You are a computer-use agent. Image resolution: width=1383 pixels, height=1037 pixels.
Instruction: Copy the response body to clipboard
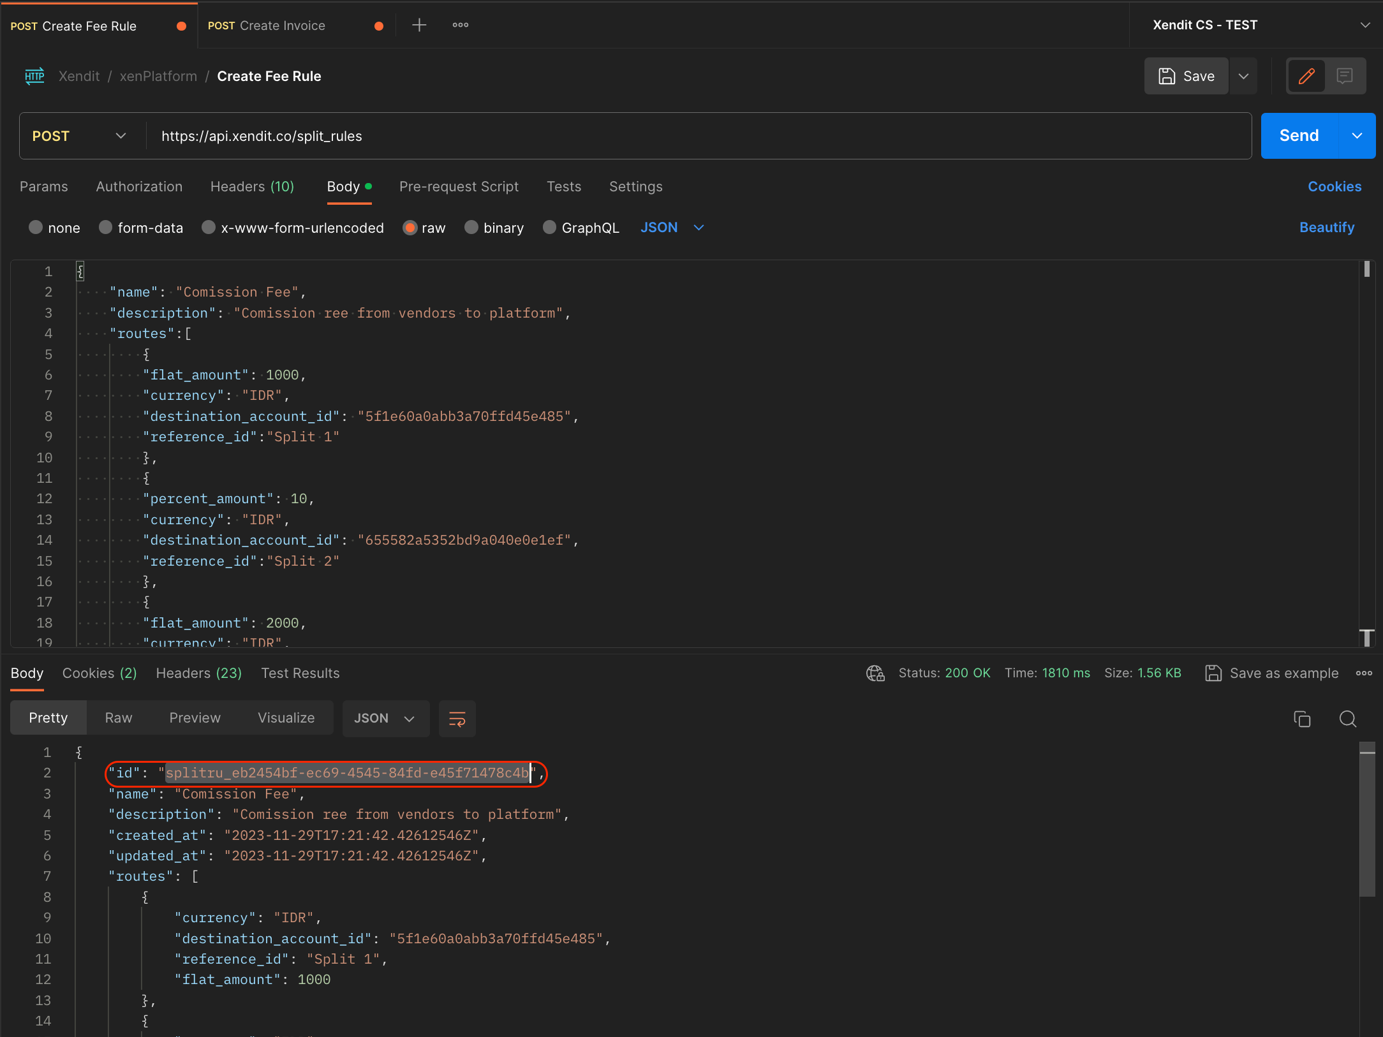[x=1302, y=719]
